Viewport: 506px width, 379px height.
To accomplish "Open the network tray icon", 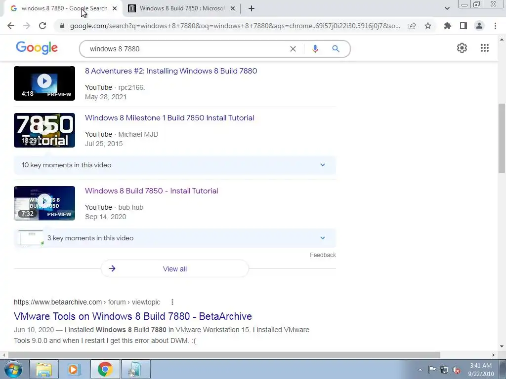I will pyautogui.click(x=444, y=370).
